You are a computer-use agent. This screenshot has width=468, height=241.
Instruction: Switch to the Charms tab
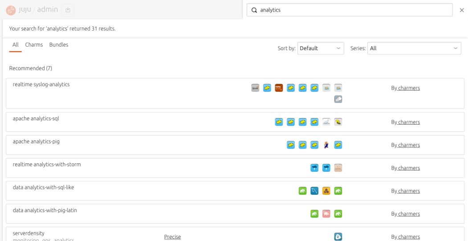coord(34,45)
